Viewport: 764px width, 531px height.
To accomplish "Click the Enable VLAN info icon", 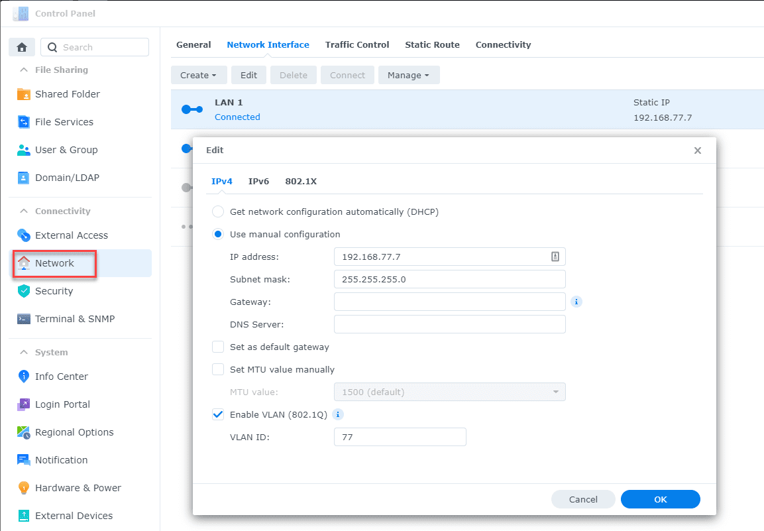I will click(x=338, y=414).
